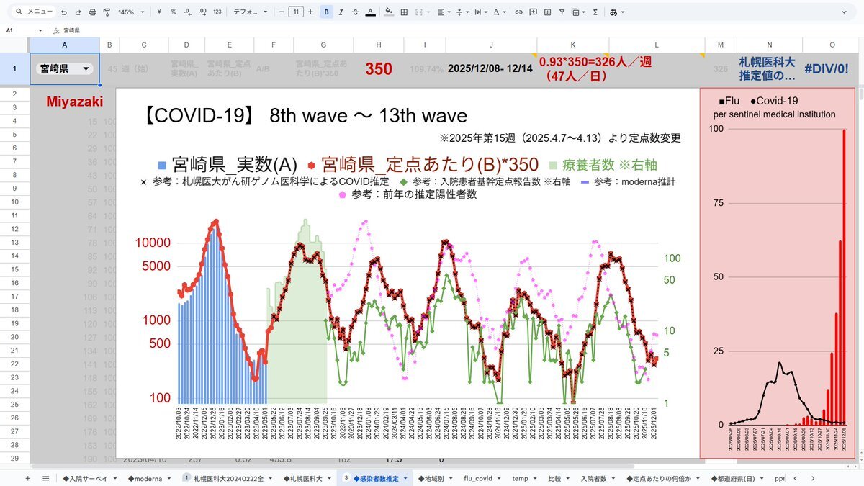Image resolution: width=864 pixels, height=486 pixels.
Task: Click the #DIV/0! error cell
Action: click(828, 69)
